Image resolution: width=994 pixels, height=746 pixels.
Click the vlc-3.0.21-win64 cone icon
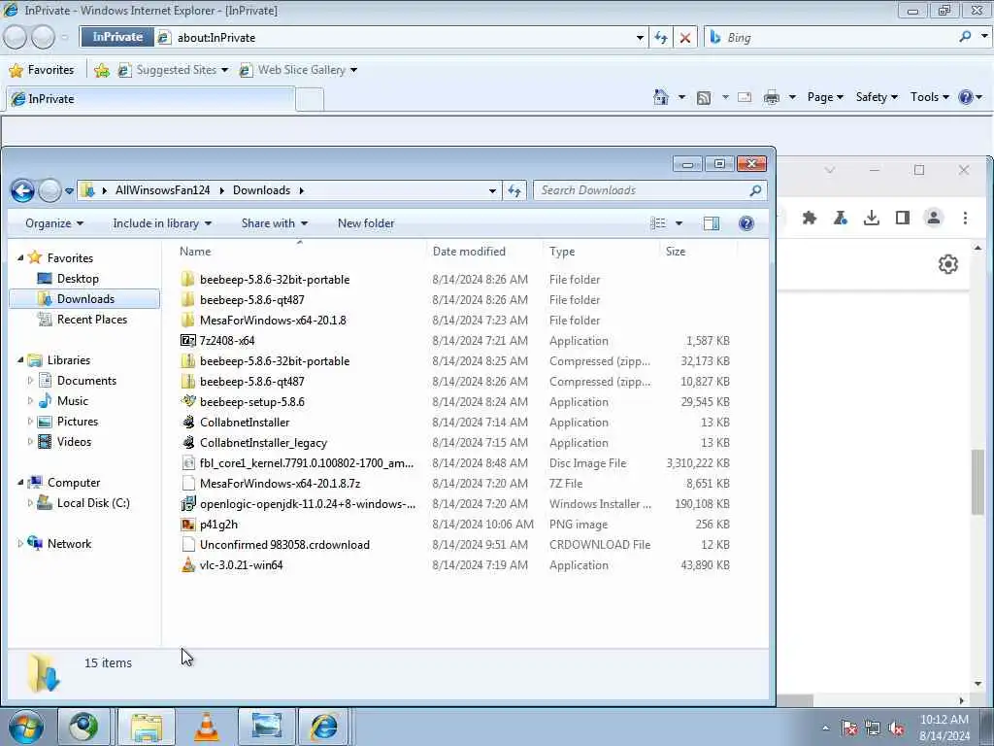(x=188, y=564)
